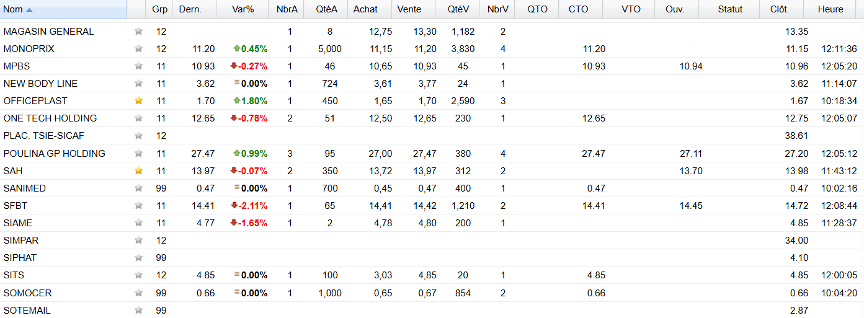864x318 pixels.
Task: Star the MAGASIN GENERAL row
Action: [x=138, y=31]
